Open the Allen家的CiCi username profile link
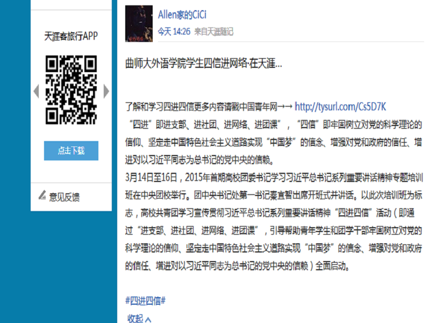This screenshot has height=323, width=430. 182,15
